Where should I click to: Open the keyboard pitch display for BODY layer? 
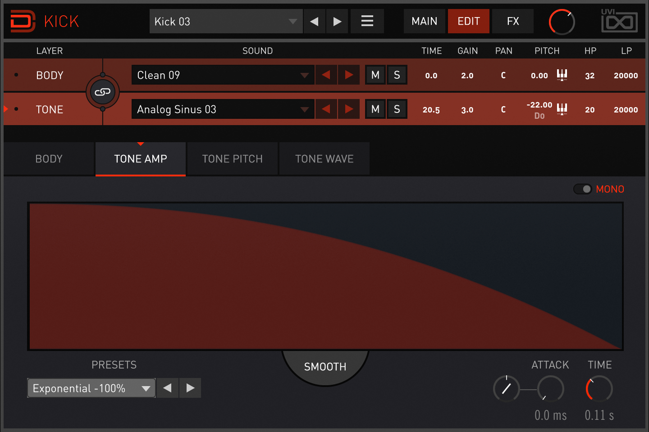562,75
